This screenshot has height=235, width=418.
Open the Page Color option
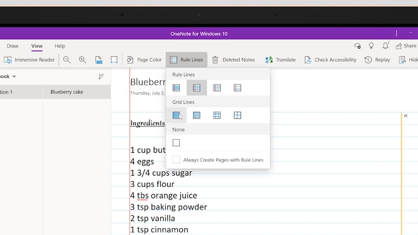(144, 60)
